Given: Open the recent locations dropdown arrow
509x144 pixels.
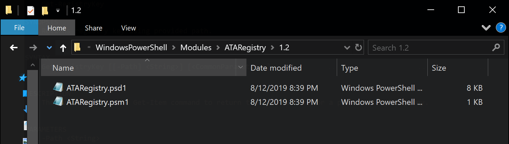Looking at the screenshot, I should (49, 48).
